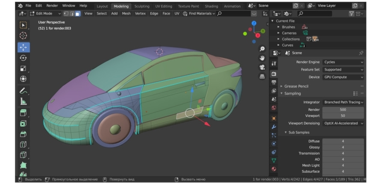Screen dimensions: 381x183
Task: Pick the Loop Cut tool
Action: pyautogui.click(x=23, y=145)
